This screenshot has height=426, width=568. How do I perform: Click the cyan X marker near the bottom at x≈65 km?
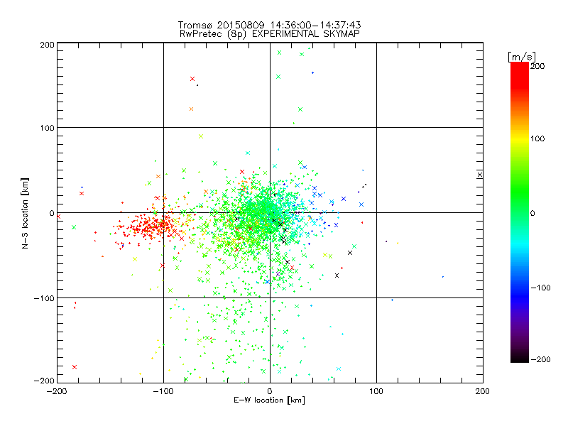pyautogui.click(x=339, y=368)
